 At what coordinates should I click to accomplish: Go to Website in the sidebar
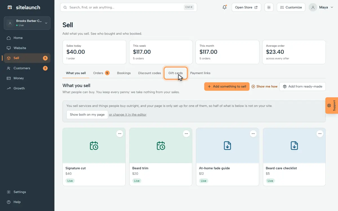27,48
